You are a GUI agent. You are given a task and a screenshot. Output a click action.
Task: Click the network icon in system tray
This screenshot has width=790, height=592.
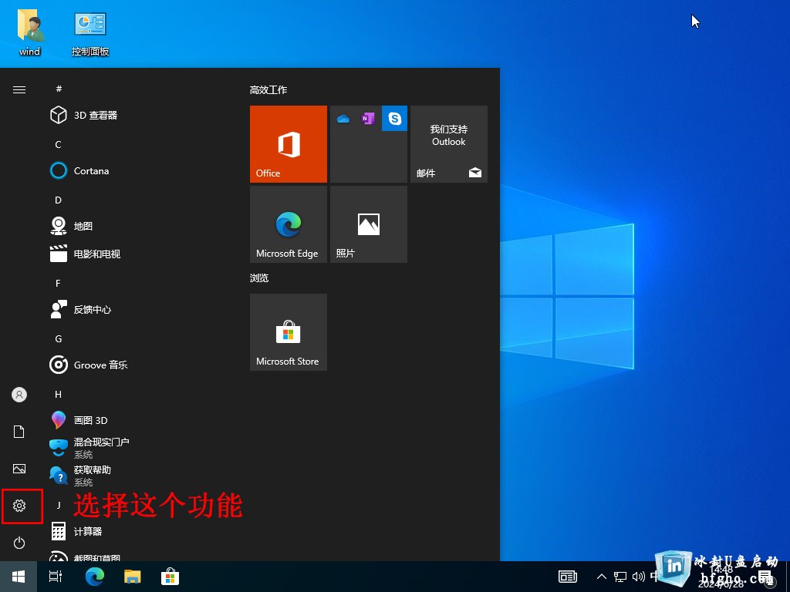click(x=620, y=577)
